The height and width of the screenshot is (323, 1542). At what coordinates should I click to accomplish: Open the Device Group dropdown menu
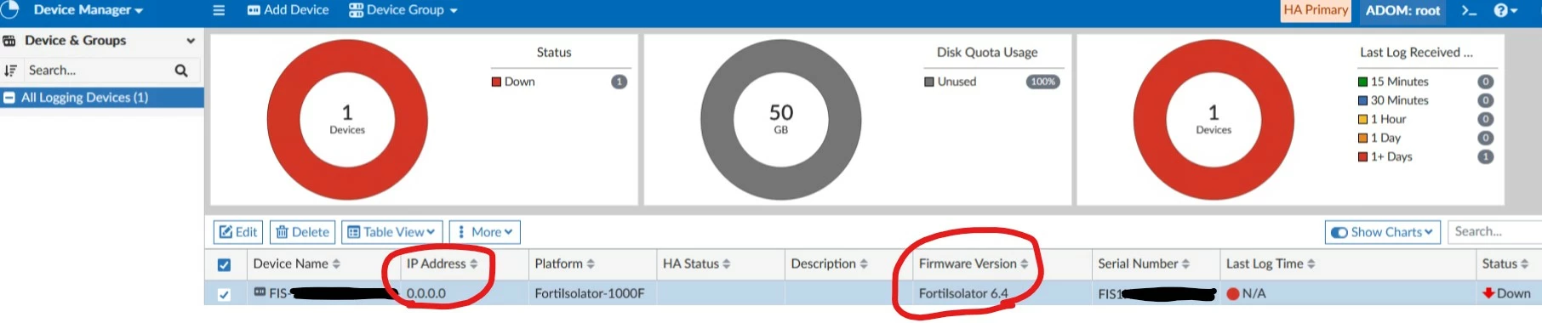(x=403, y=10)
